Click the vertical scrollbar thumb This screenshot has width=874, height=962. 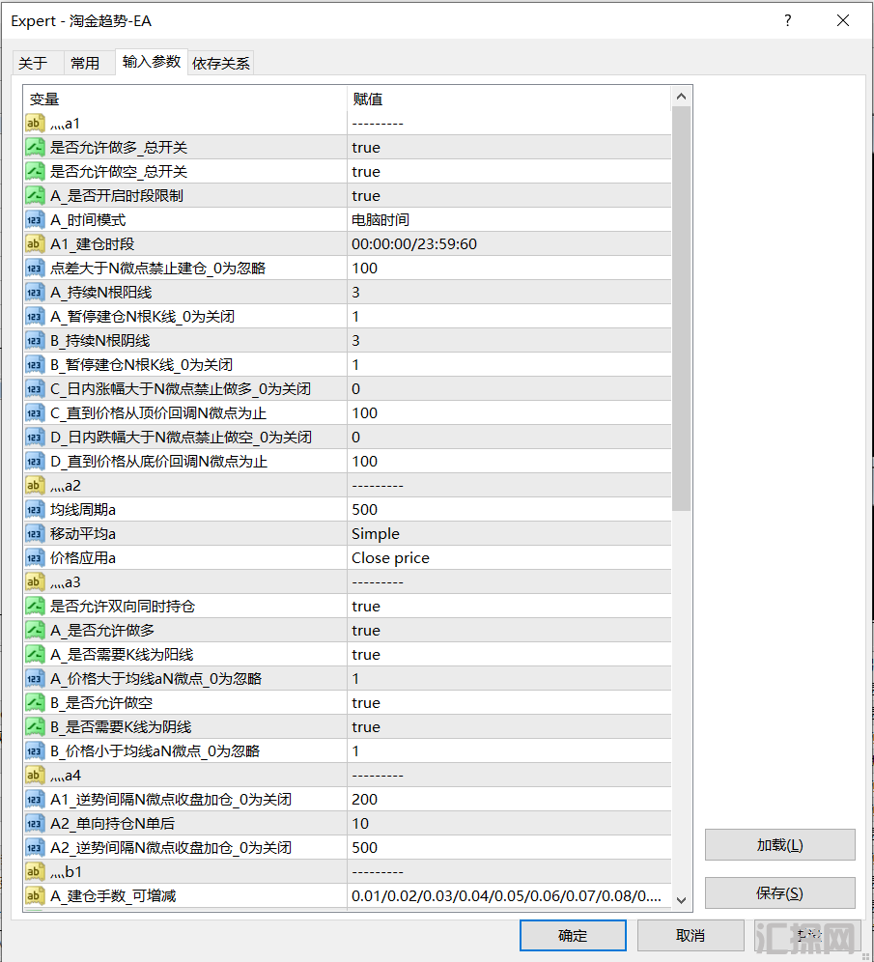click(x=681, y=308)
